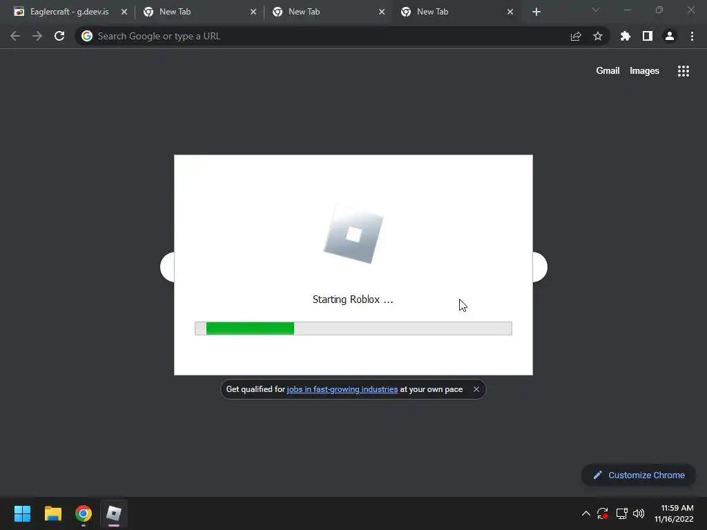The image size is (707, 530).
Task: Switch to the Eaglercraft - g.deev.is tab
Action: (70, 12)
